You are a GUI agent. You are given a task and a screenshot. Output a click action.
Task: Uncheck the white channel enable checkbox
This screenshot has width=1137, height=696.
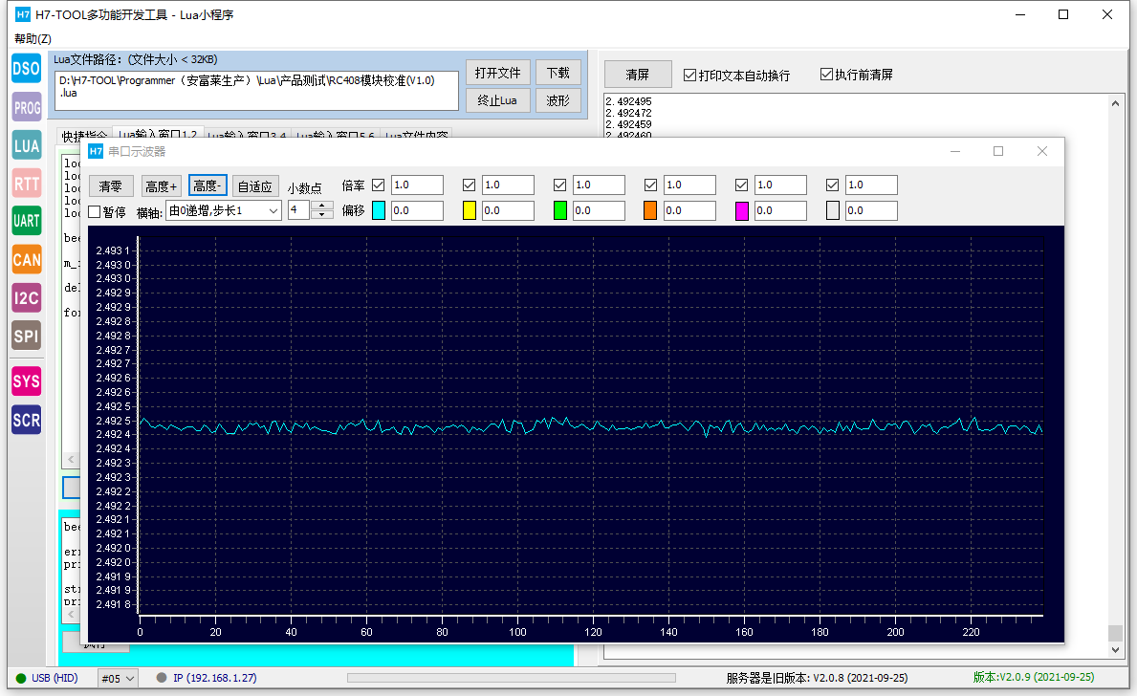point(833,185)
